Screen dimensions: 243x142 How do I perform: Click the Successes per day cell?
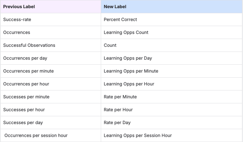point(23,123)
